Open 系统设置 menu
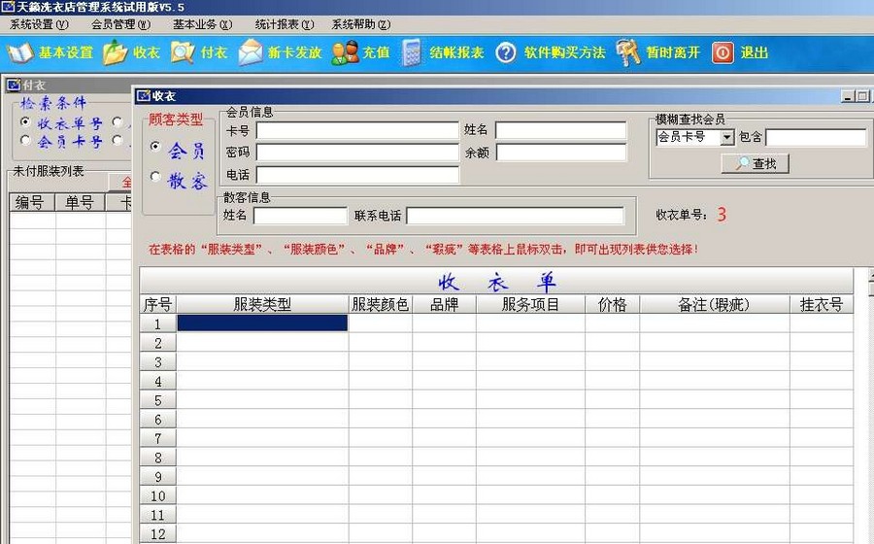This screenshot has width=874, height=544. (x=39, y=24)
